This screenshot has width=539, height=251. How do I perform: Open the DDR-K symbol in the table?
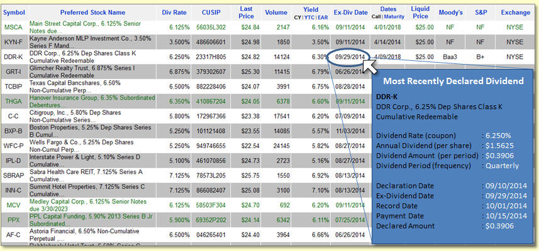[x=14, y=57]
